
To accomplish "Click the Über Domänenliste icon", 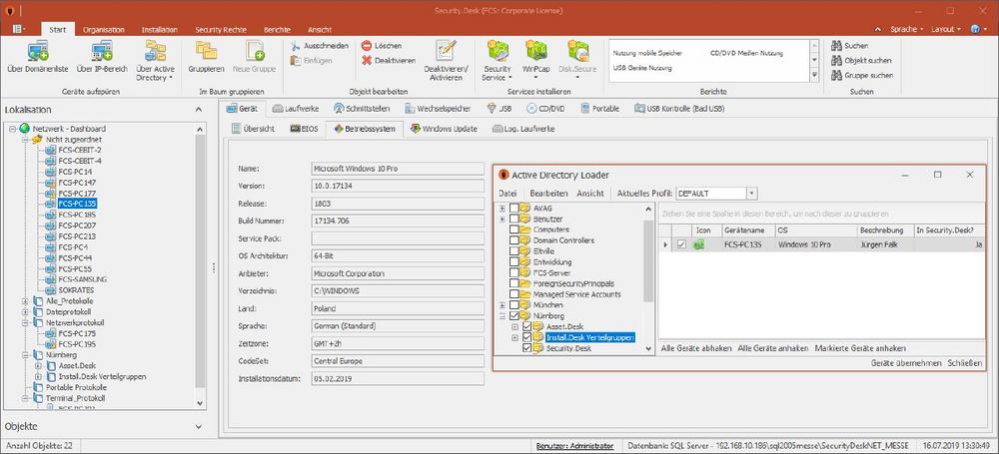I will click(38, 52).
